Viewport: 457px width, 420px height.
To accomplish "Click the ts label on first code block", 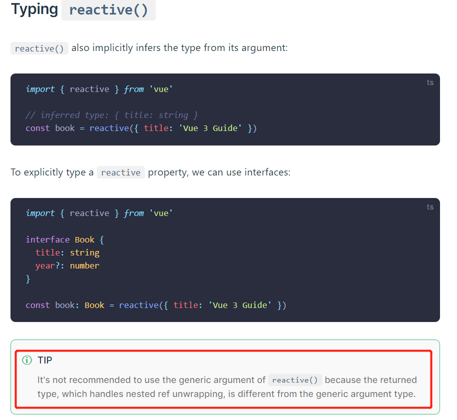I will pyautogui.click(x=430, y=82).
